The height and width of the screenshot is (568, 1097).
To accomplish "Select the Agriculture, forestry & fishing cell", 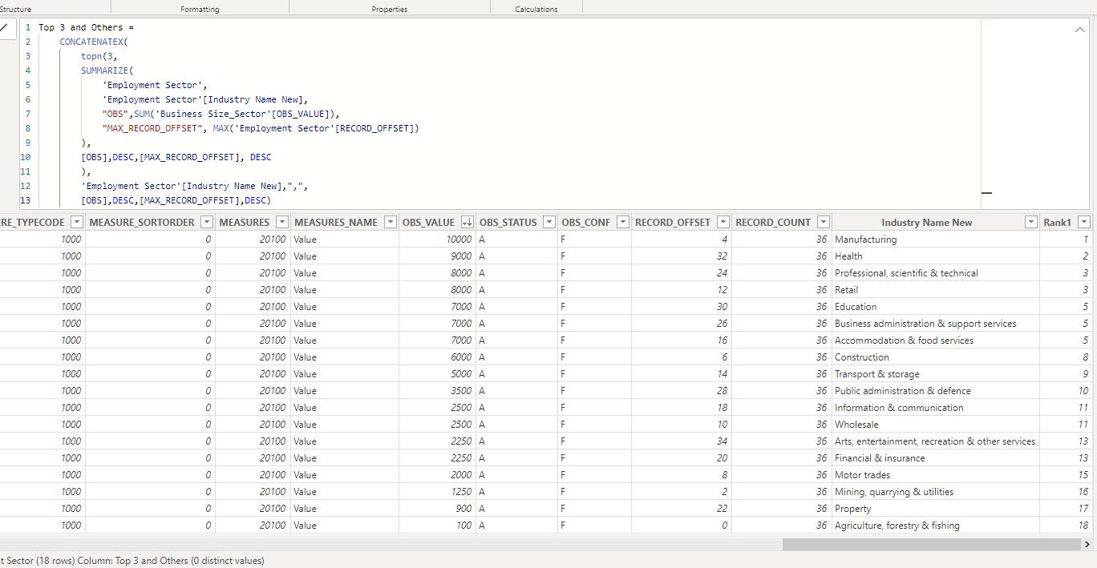I will [x=936, y=526].
